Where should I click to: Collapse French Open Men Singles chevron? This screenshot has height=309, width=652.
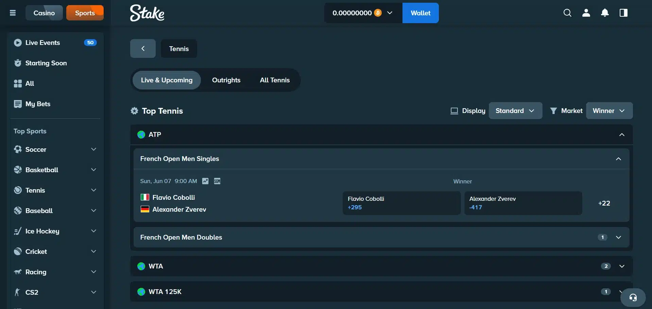[618, 159]
